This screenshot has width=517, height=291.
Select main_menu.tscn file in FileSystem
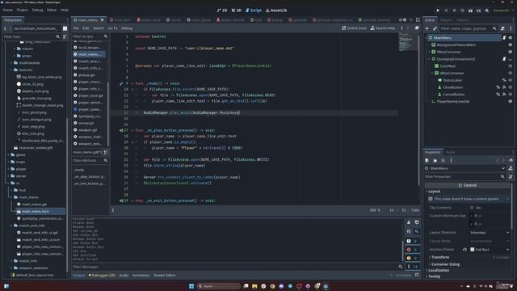tap(36, 211)
